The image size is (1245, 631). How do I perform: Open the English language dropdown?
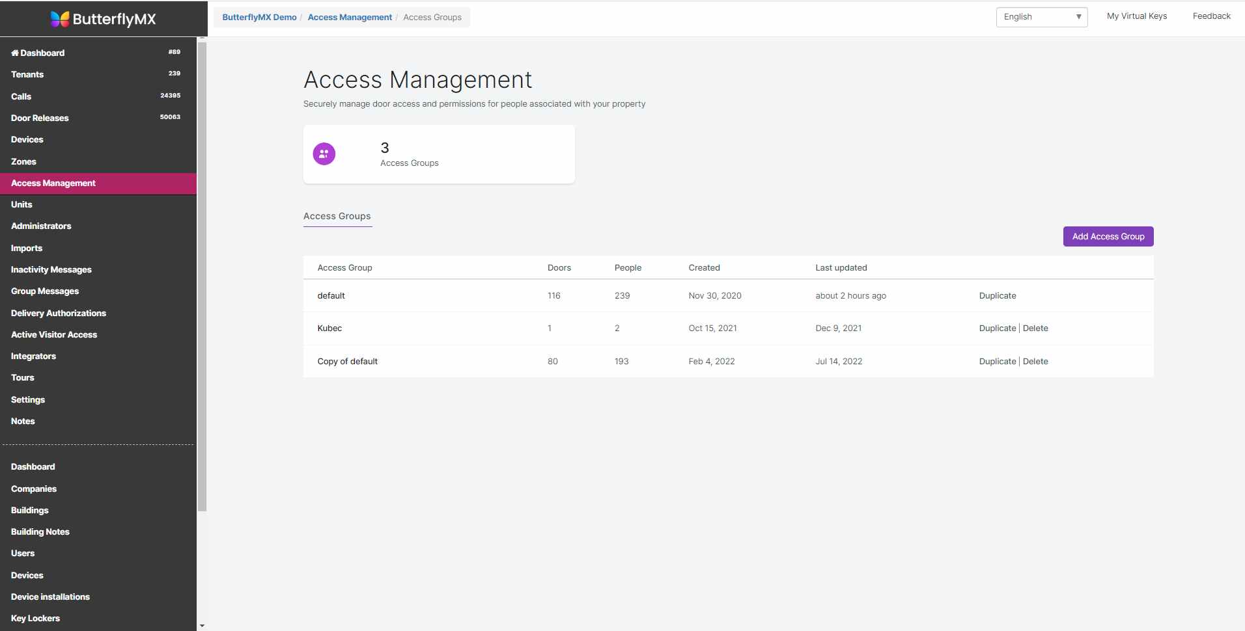pyautogui.click(x=1035, y=17)
